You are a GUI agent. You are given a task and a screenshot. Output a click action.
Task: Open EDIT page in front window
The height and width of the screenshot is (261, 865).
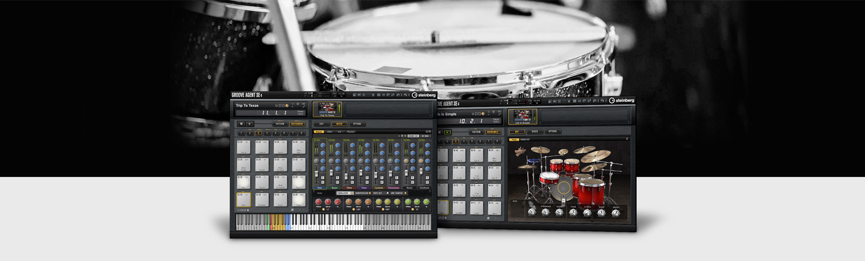point(322,124)
